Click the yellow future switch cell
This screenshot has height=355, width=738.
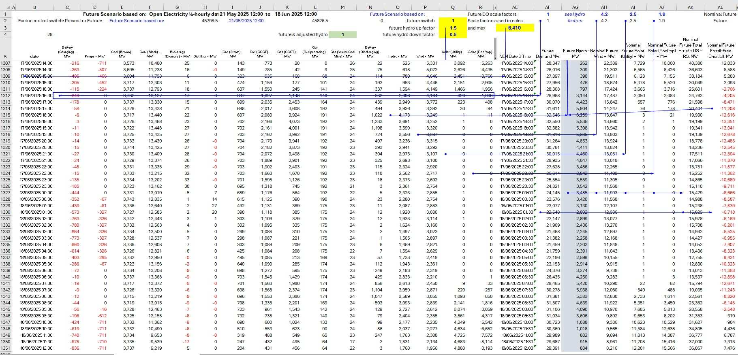click(453, 21)
